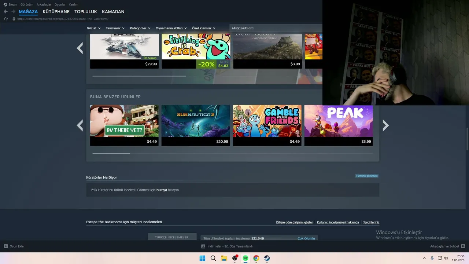The height and width of the screenshot is (264, 469).
Task: Click the store URL address text
Action: [x=63, y=19]
